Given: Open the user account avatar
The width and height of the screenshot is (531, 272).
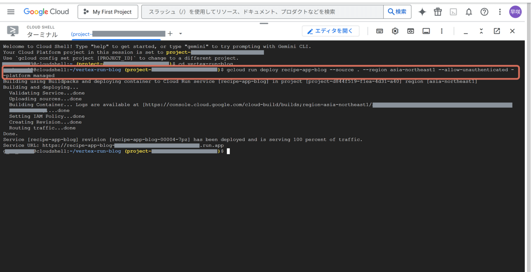Looking at the screenshot, I should coord(515,12).
